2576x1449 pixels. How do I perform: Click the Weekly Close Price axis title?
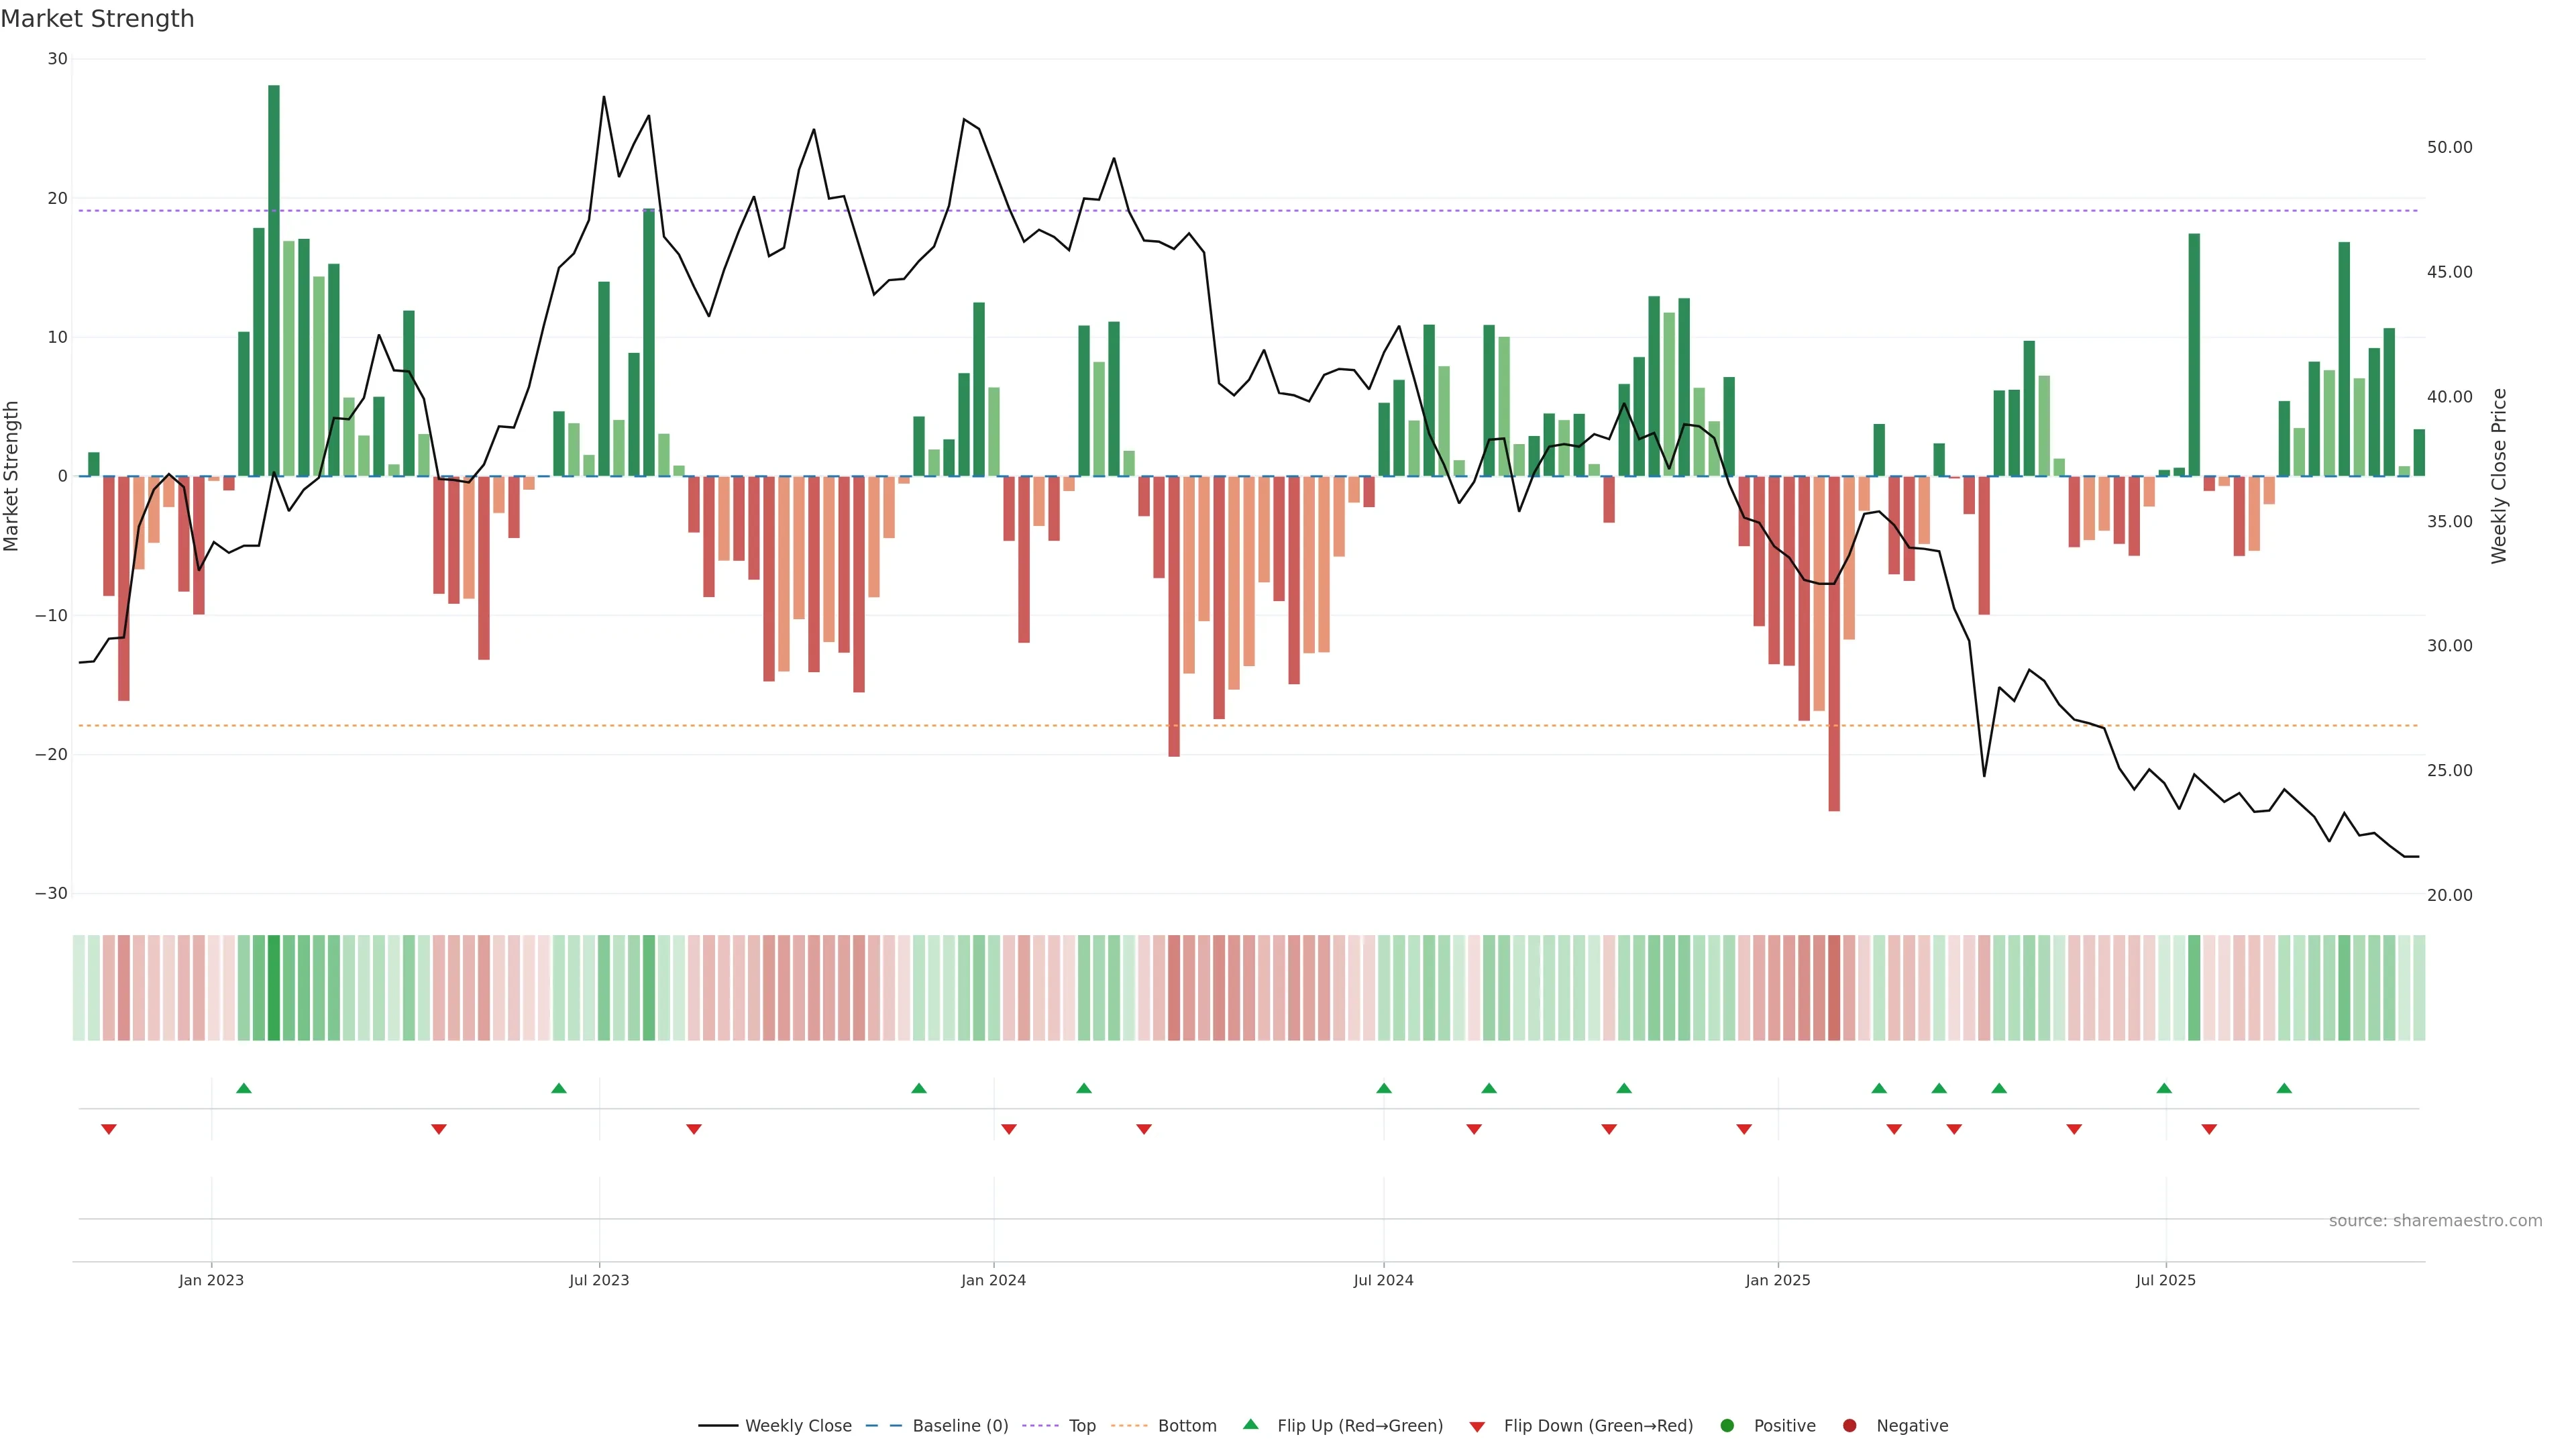pyautogui.click(x=2499, y=476)
